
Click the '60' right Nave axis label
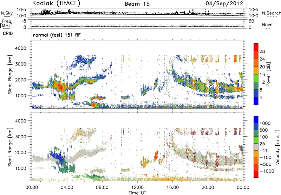point(251,21)
